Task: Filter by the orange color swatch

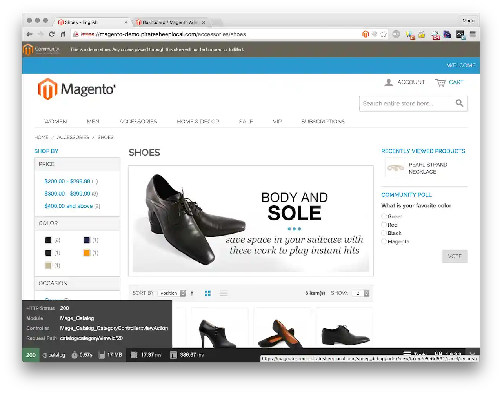Action: (87, 253)
